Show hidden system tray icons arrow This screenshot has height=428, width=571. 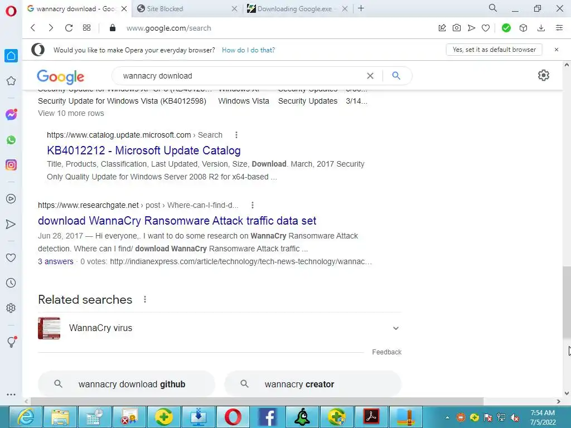click(x=447, y=417)
